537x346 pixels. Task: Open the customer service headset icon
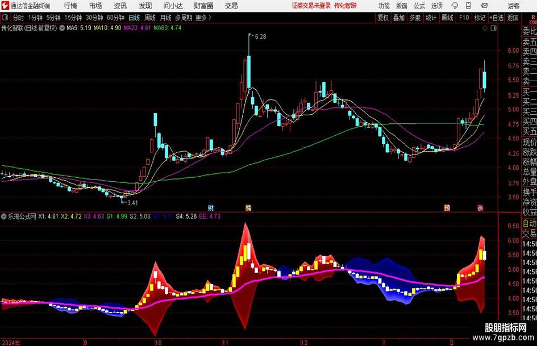[x=455, y=6]
